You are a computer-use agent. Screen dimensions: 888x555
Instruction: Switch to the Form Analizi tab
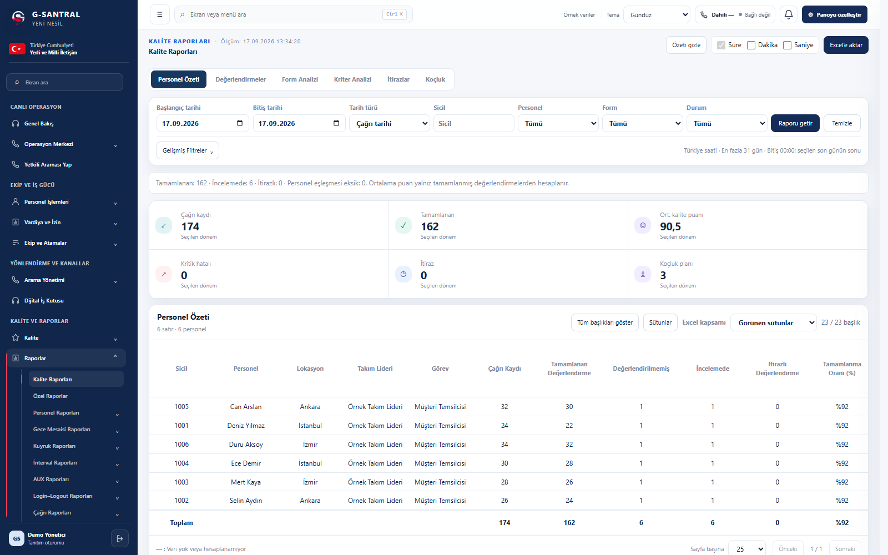300,79
